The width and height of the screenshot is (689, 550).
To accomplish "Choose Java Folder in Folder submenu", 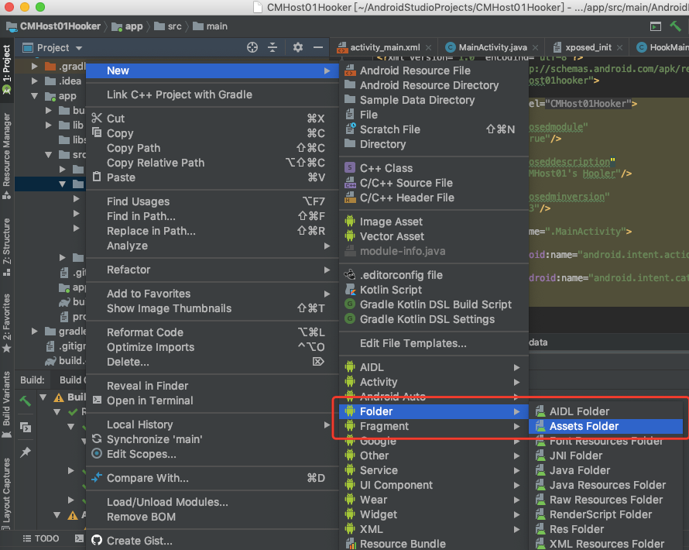I will click(605, 470).
